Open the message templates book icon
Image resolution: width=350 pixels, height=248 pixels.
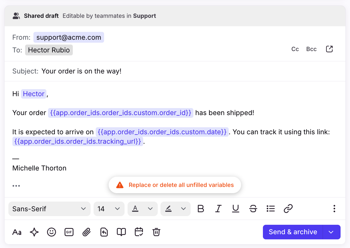pyautogui.click(x=121, y=232)
